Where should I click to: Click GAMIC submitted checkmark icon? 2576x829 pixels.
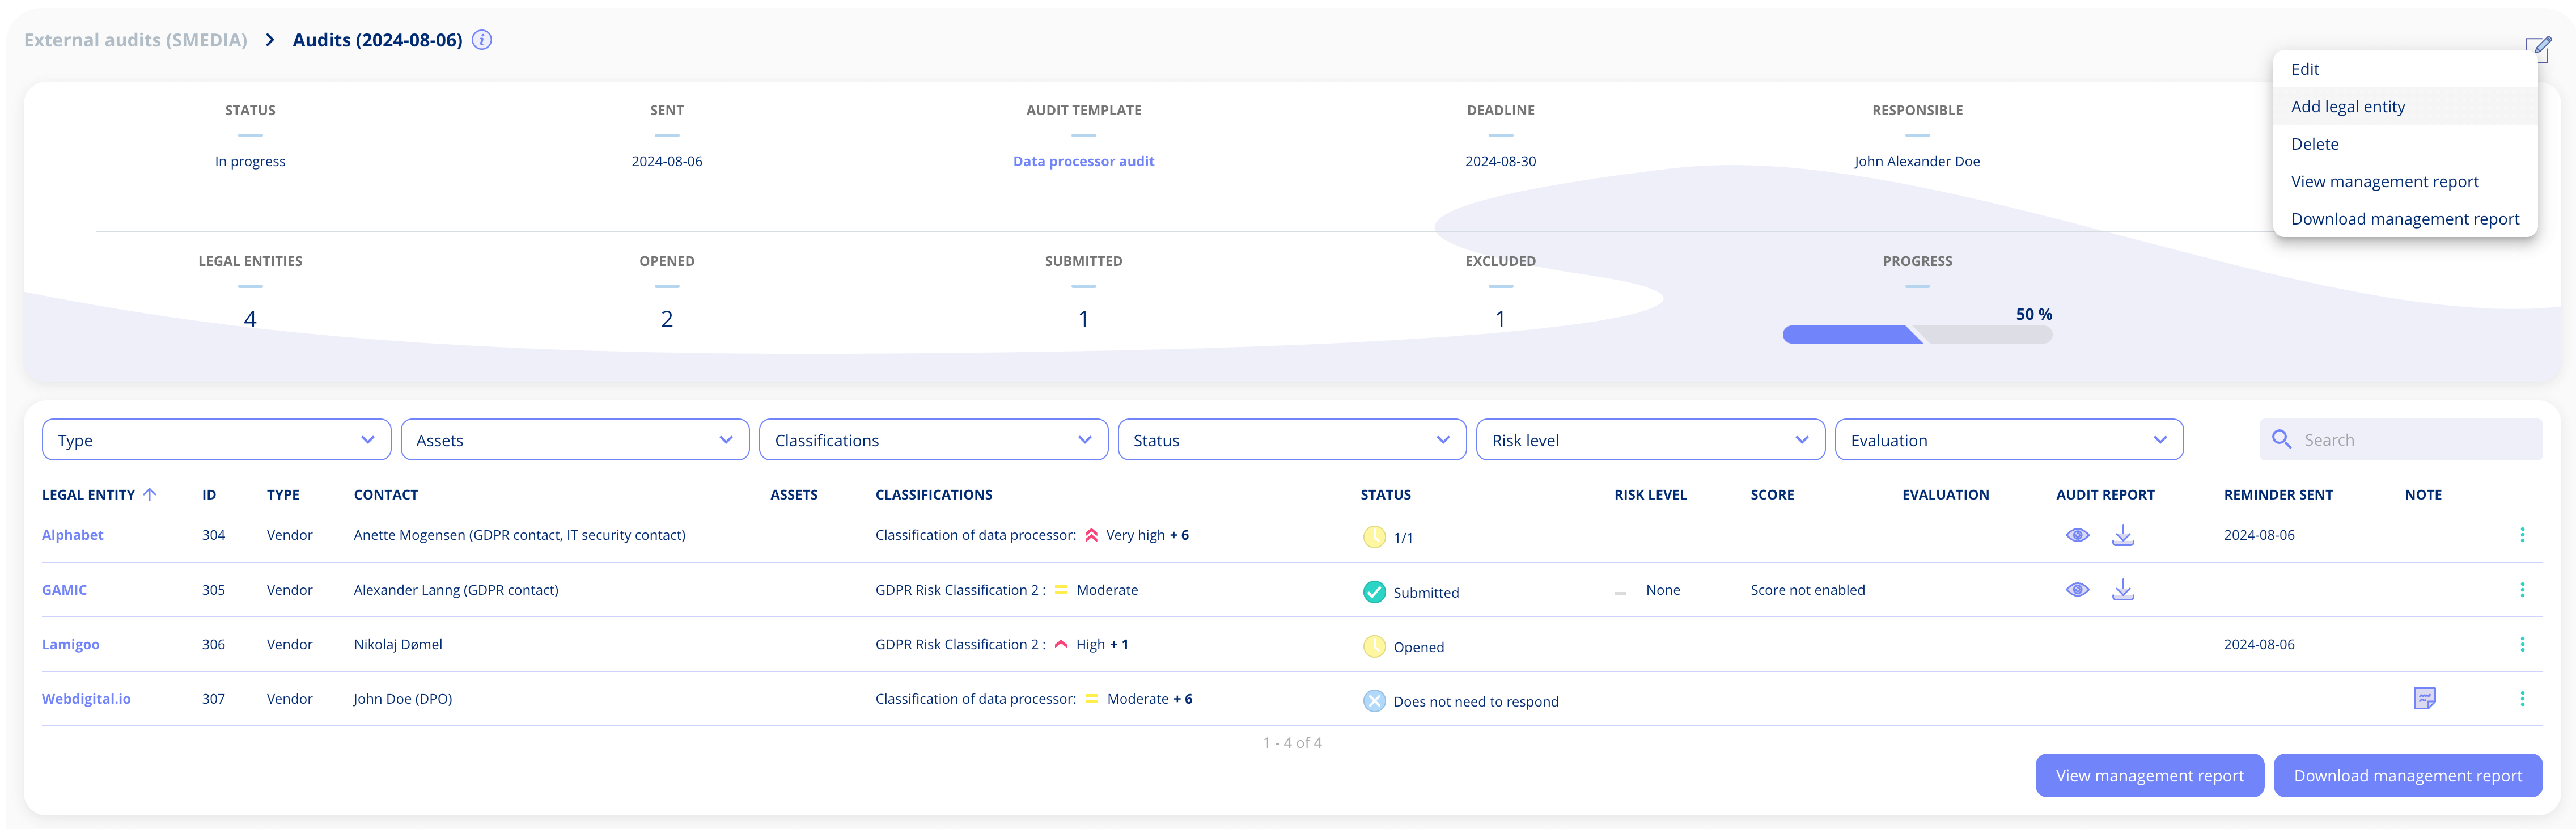pyautogui.click(x=1374, y=592)
